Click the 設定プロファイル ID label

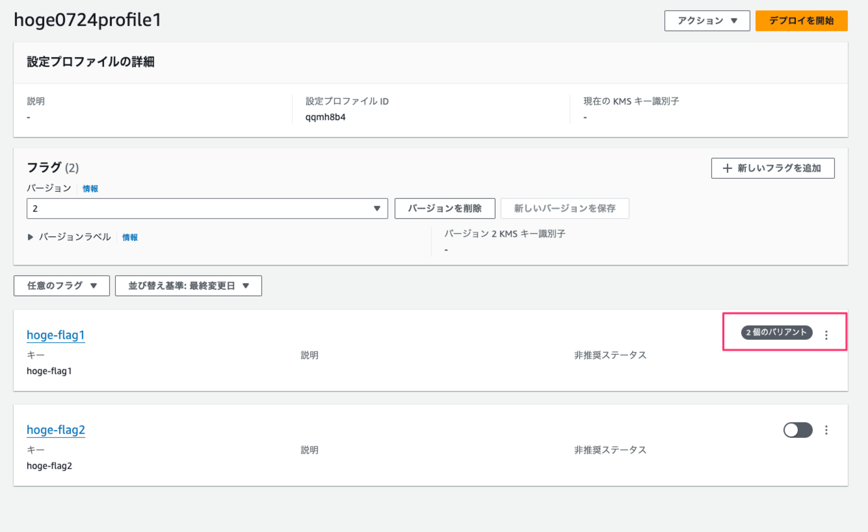[x=347, y=101]
